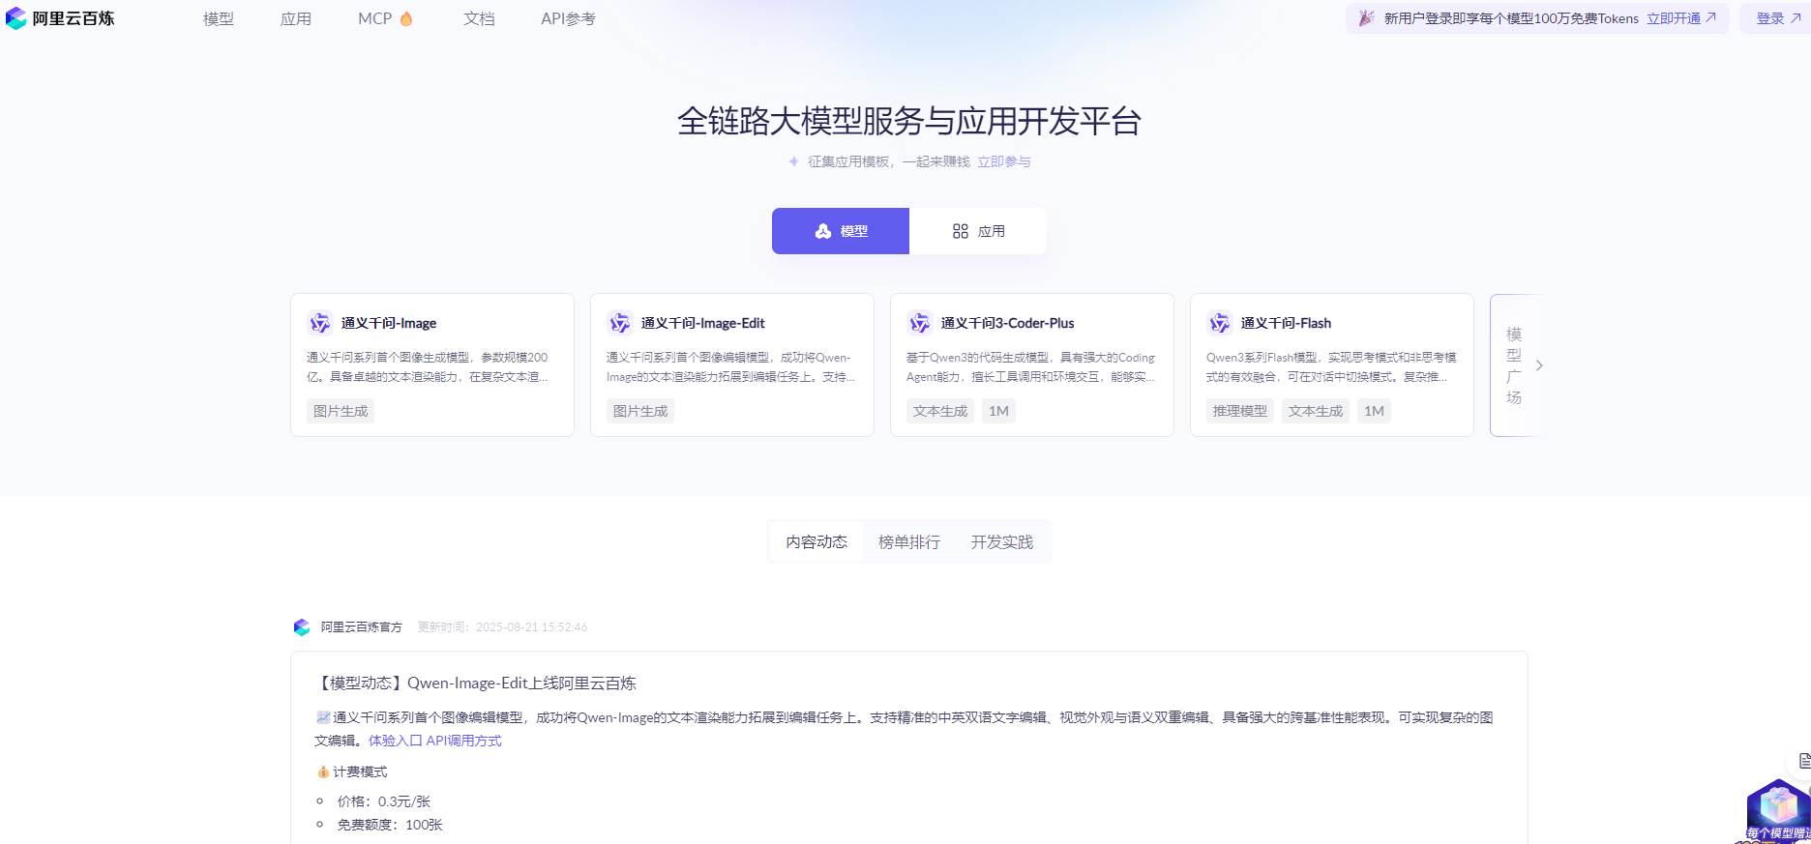The image size is (1811, 844).
Task: Click the 阿里云百炼官方 author name
Action: coord(362,627)
